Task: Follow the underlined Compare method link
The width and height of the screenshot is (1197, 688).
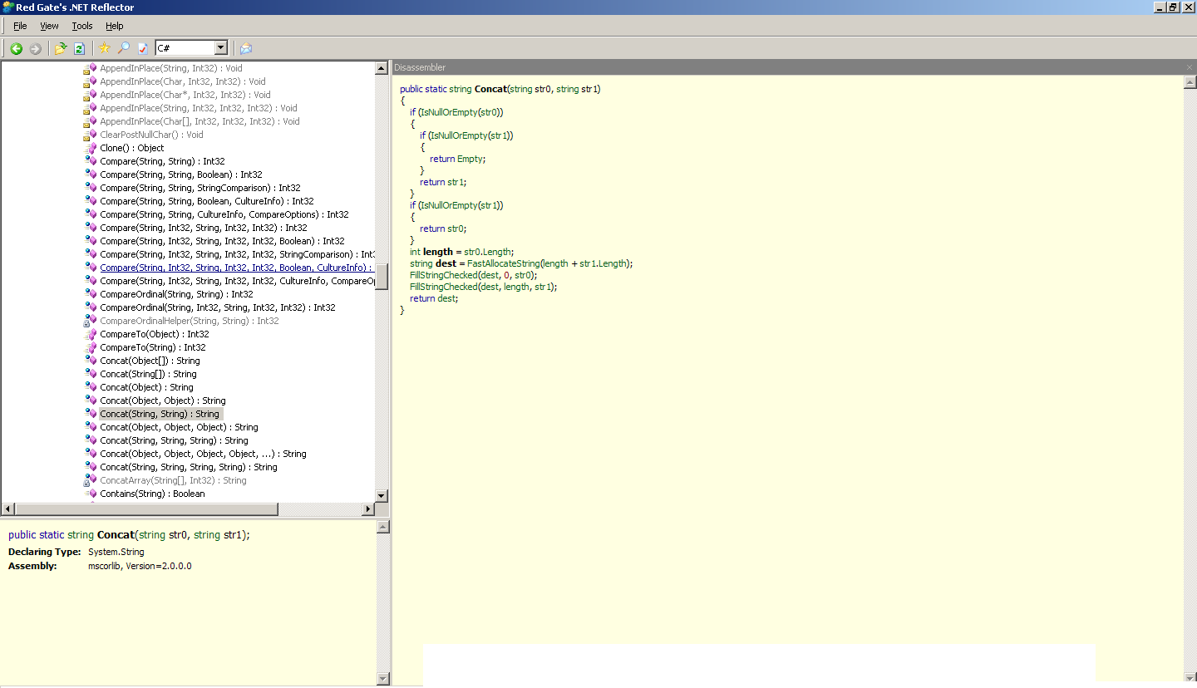Action: (233, 267)
